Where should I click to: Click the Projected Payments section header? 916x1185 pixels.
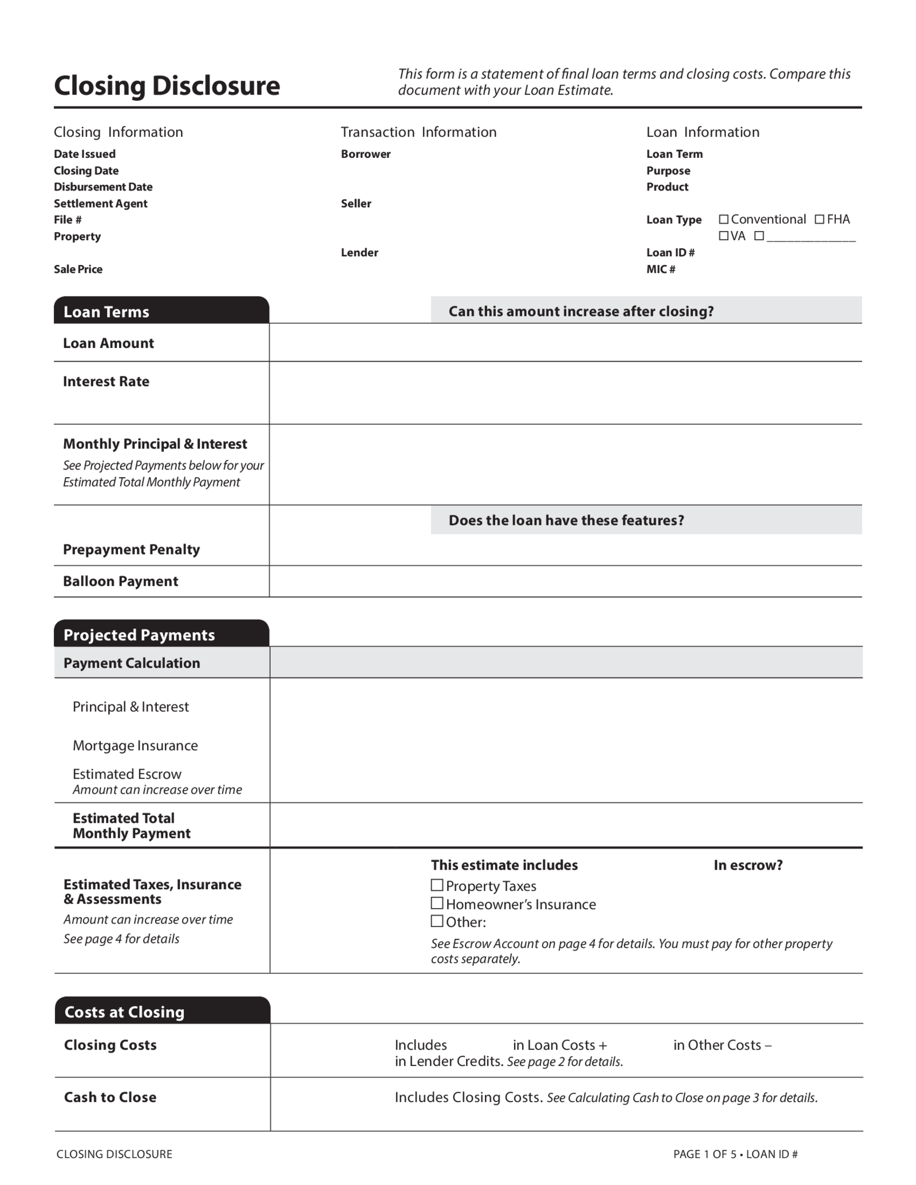[161, 633]
